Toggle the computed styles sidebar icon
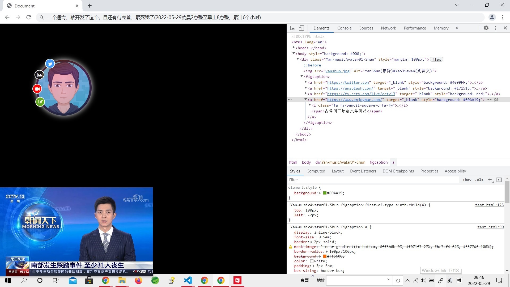Viewport: 510px width, 287px height. (499, 180)
